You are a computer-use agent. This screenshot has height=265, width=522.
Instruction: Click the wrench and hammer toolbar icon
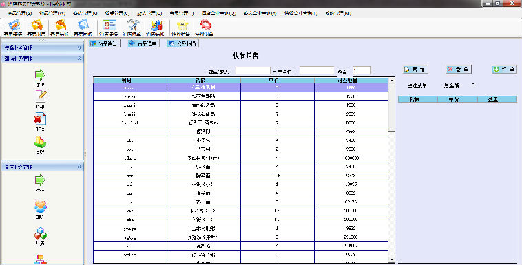coord(132,25)
